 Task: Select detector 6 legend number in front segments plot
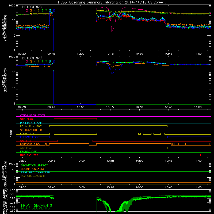point(43,11)
